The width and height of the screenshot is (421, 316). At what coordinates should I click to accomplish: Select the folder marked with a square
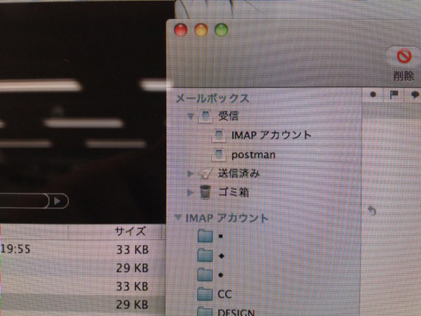(x=221, y=237)
